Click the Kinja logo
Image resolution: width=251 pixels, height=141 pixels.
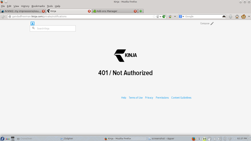click(x=125, y=55)
